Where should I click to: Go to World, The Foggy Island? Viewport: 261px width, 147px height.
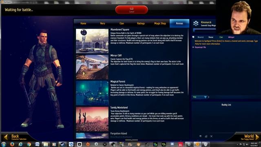[x=248, y=137]
